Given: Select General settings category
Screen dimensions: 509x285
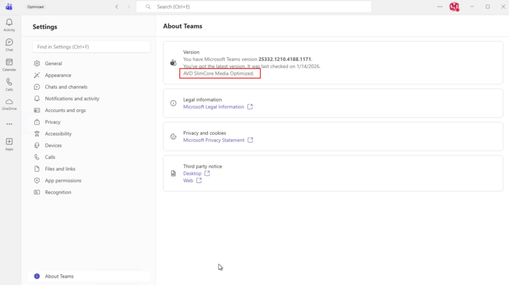Looking at the screenshot, I should pos(53,64).
